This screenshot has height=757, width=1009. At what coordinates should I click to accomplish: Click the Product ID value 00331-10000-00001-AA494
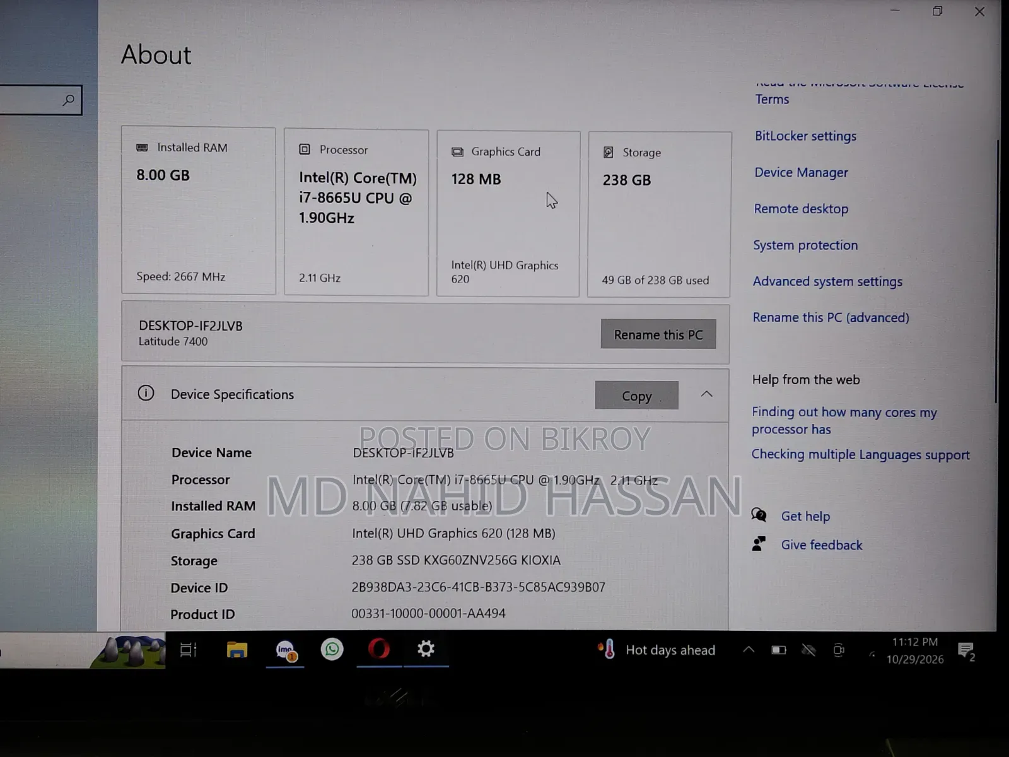click(x=428, y=613)
